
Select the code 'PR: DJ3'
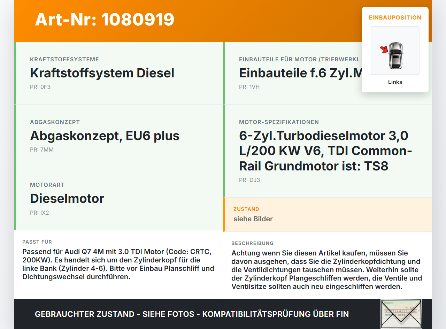[x=249, y=180]
